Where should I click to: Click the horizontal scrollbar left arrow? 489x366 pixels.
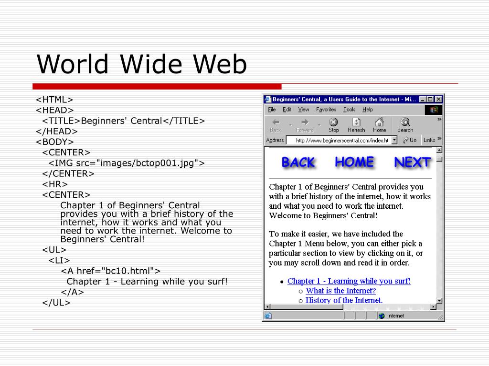click(x=267, y=306)
